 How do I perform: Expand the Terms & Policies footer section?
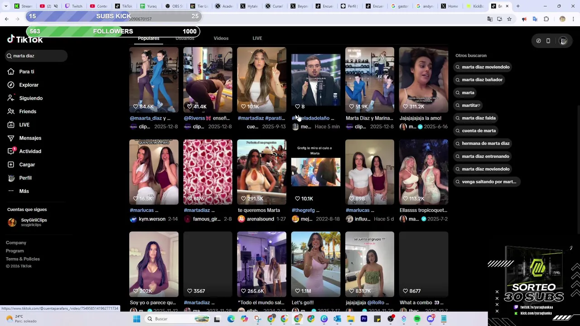23,259
